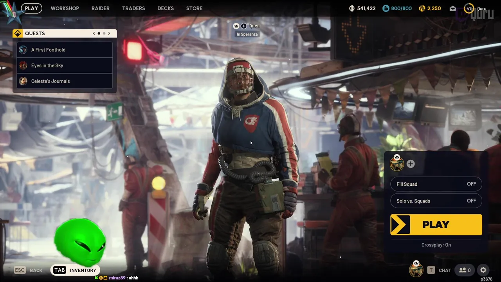
Task: Open the mail inbox icon
Action: 452,8
